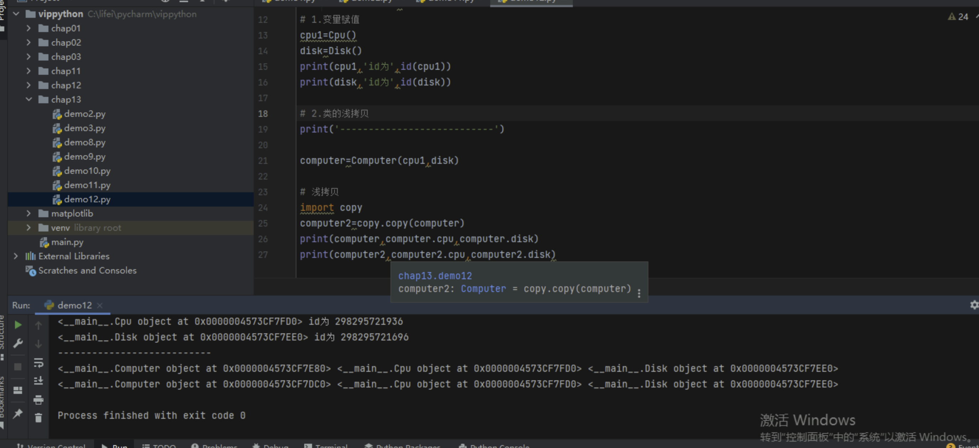Click the Computer type link in popup
Screen dimensions: 979x448
tap(483, 289)
